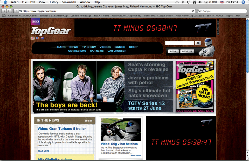This screenshot has height=161, width=249.
Task: Click Read more under Stig v hot hatches
Action: coord(136,156)
